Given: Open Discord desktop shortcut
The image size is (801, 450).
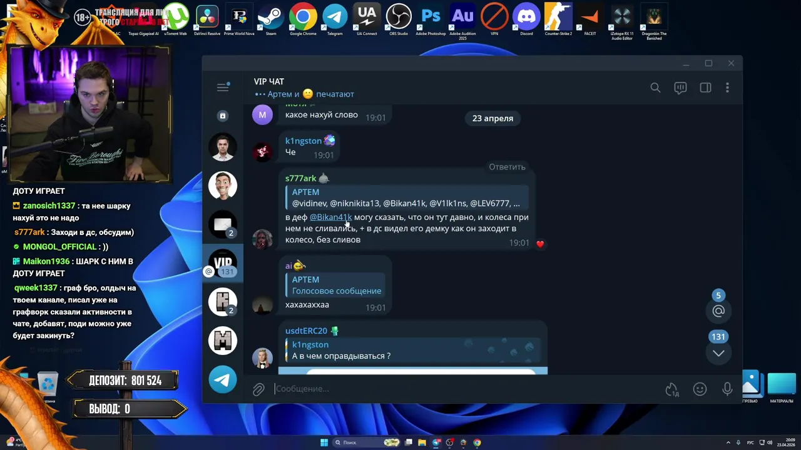Looking at the screenshot, I should pos(526,19).
